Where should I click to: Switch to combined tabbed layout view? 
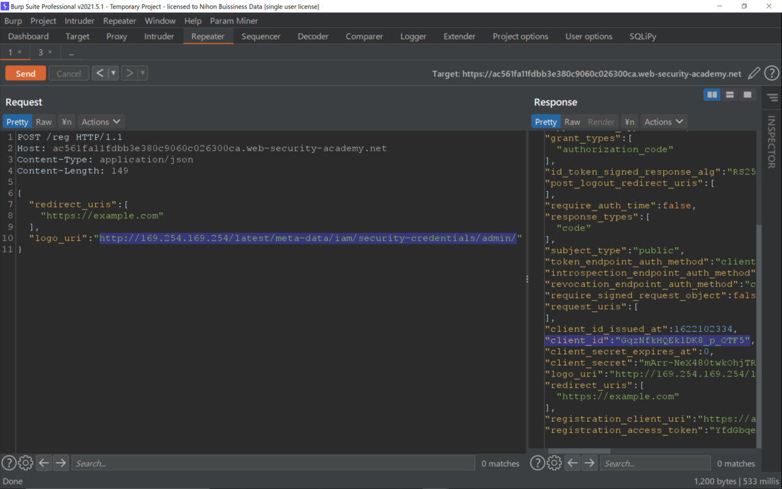click(747, 95)
